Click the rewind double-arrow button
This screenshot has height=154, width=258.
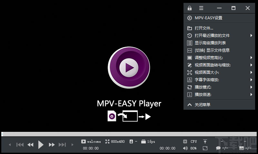pyautogui.click(x=30, y=145)
